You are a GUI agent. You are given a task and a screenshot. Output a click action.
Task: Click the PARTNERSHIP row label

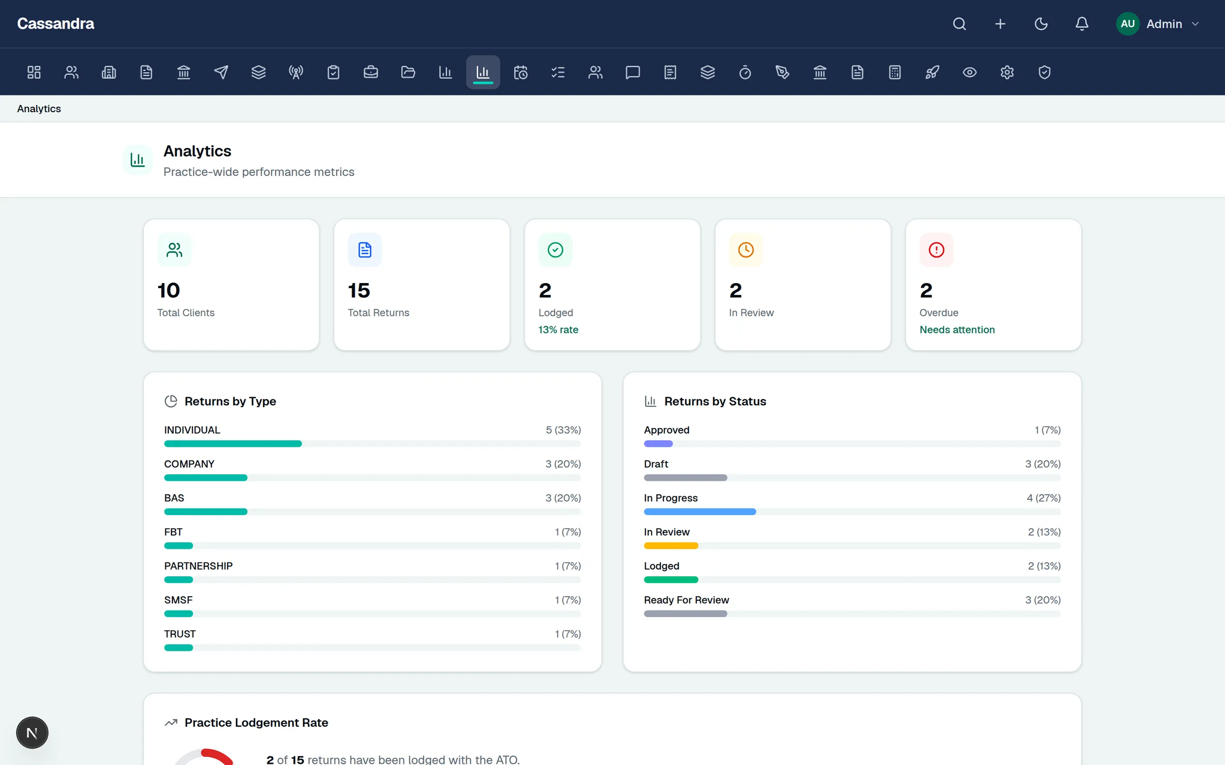(199, 566)
